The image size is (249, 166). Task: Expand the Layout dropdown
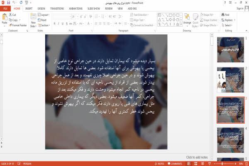point(44,15)
